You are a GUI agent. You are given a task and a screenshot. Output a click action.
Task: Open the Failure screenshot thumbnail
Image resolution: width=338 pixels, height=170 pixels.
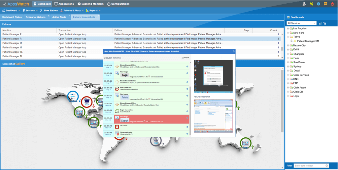coord(213,116)
